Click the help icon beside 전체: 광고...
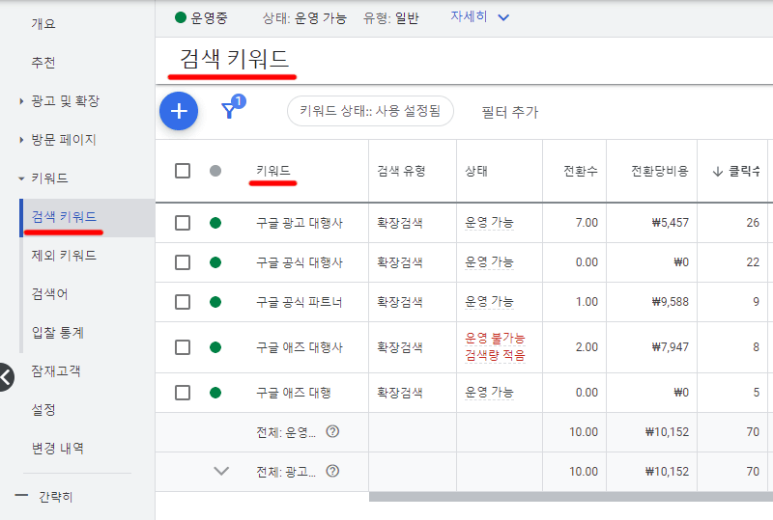Viewport: 773px width, 520px height. tap(332, 471)
